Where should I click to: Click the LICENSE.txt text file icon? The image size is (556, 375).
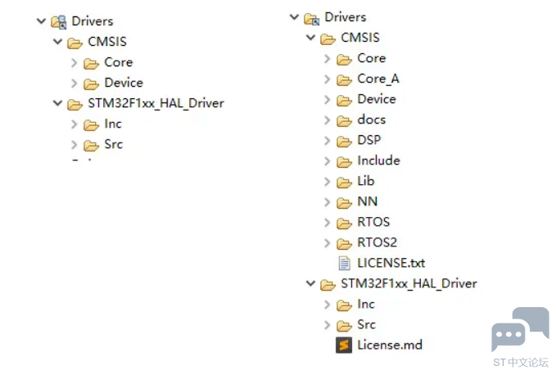[x=344, y=264]
